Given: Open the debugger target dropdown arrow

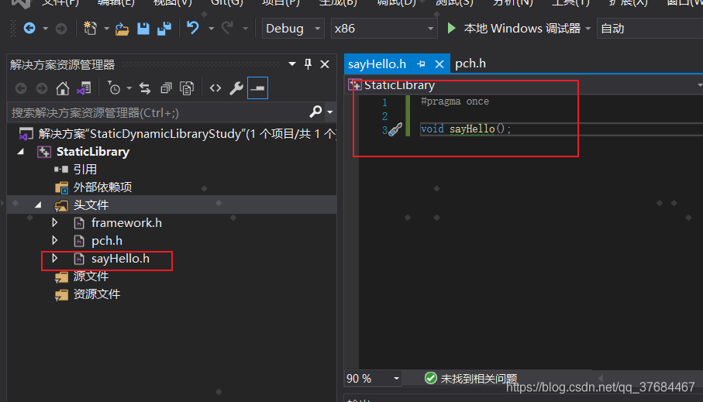Looking at the screenshot, I should [588, 29].
